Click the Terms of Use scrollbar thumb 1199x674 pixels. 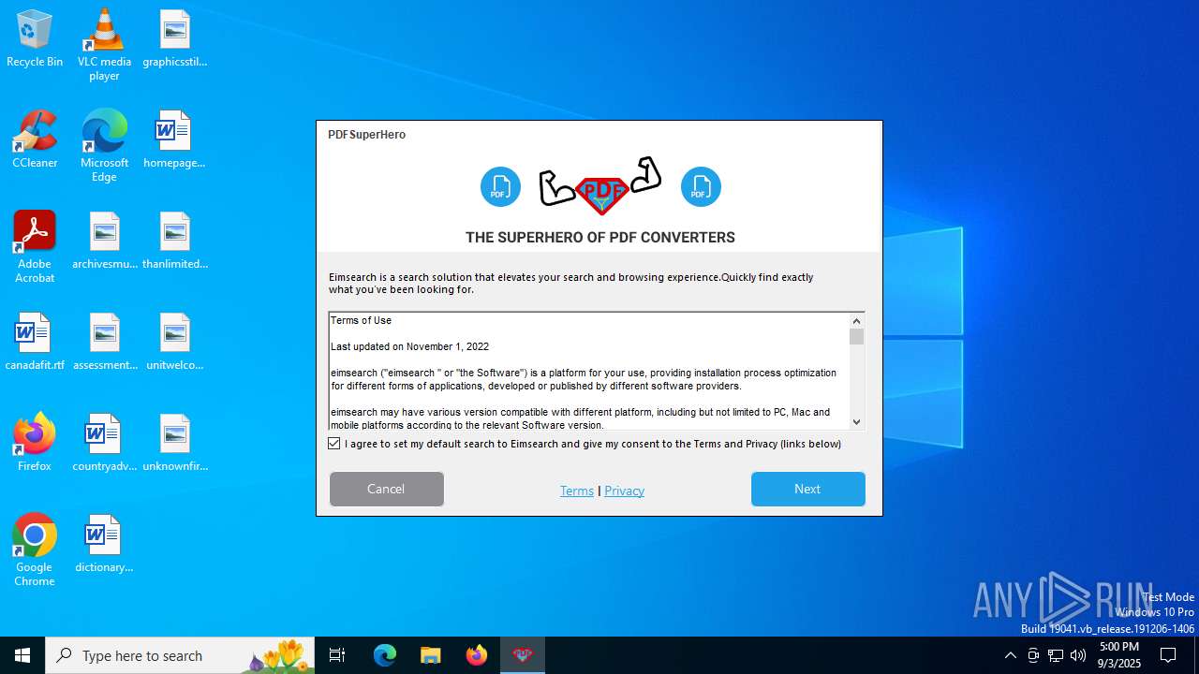click(856, 337)
